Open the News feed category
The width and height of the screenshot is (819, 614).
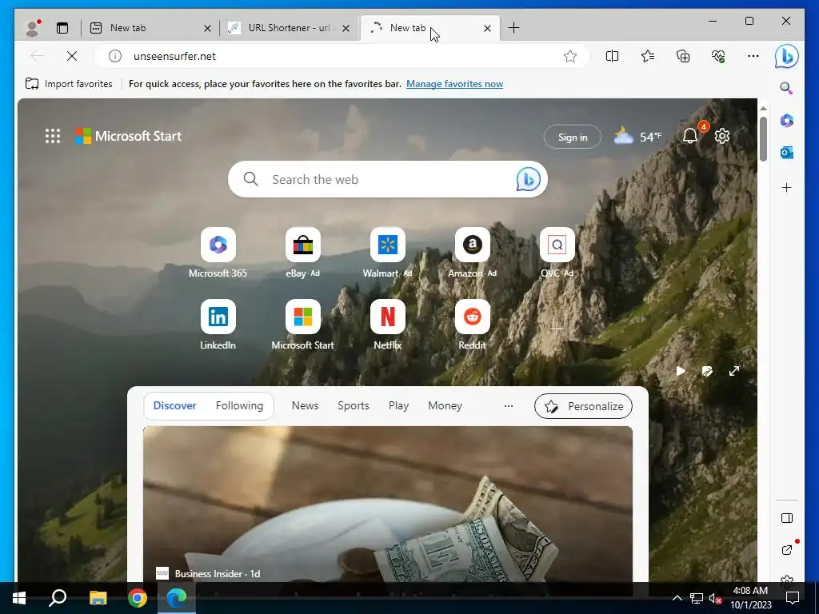point(305,405)
